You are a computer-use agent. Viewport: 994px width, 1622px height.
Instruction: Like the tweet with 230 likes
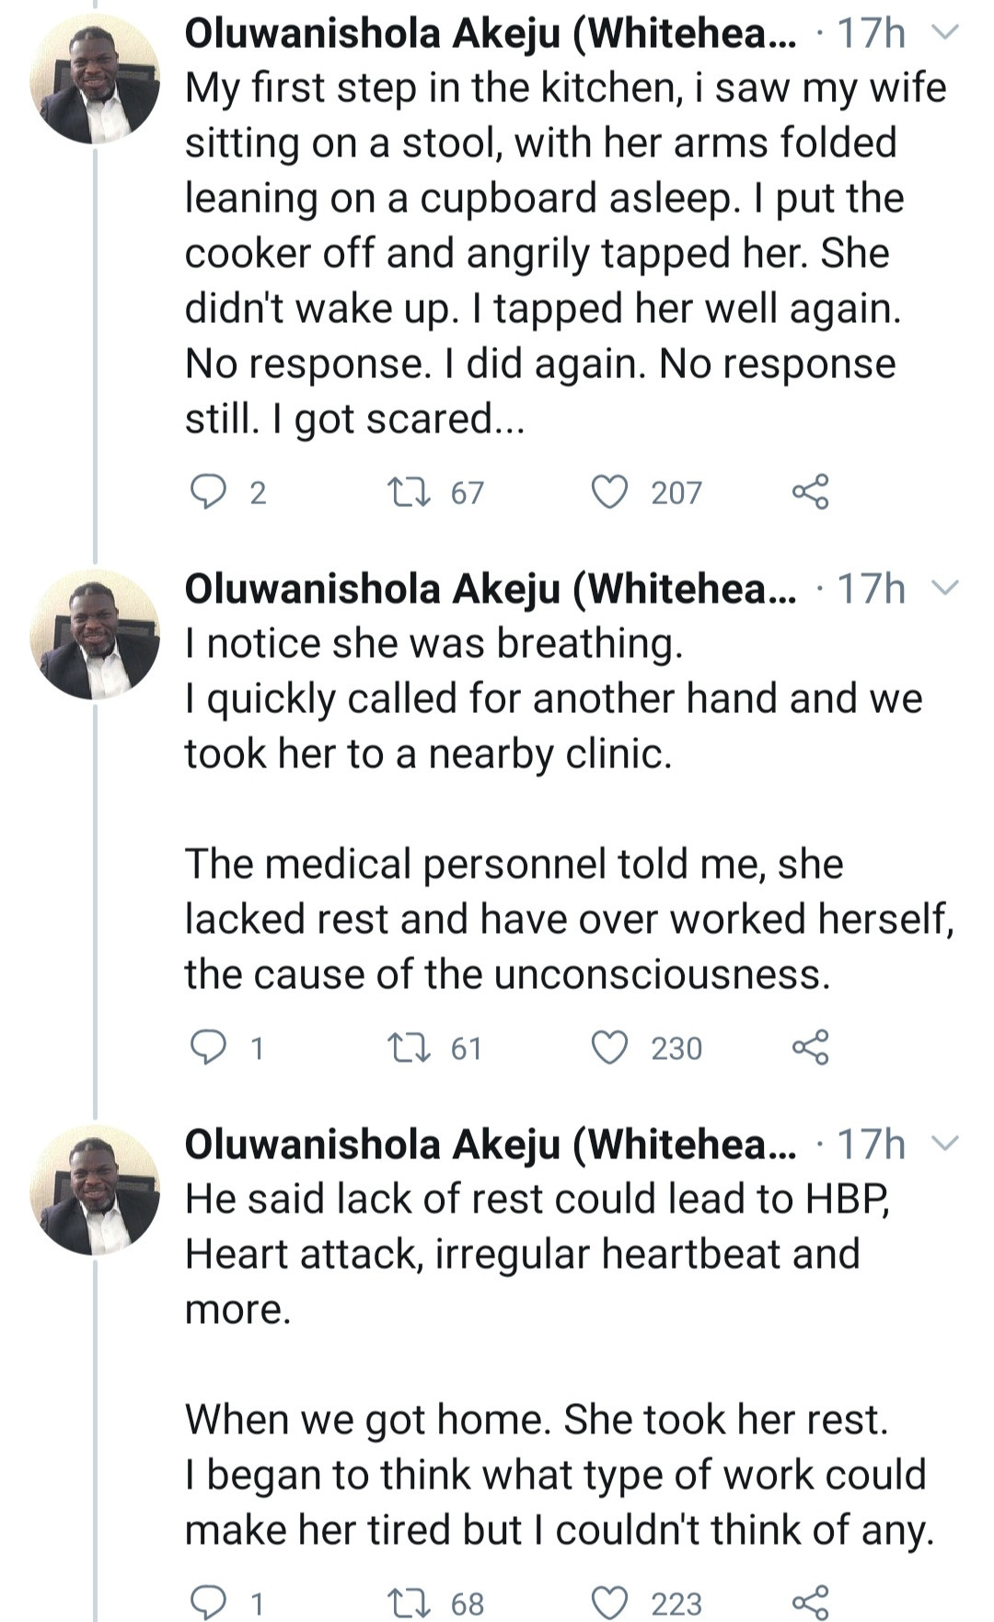click(609, 1048)
